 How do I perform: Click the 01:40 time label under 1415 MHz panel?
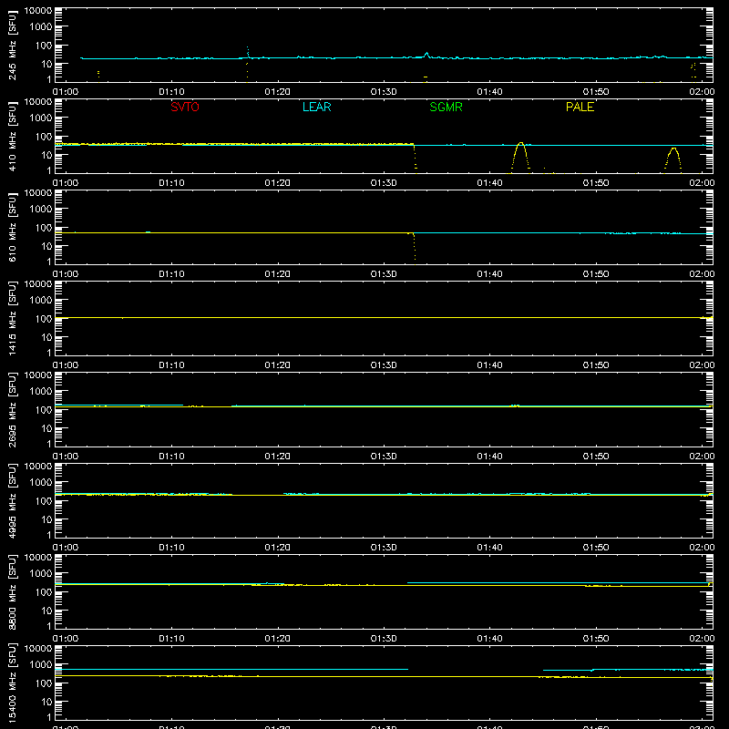click(489, 365)
